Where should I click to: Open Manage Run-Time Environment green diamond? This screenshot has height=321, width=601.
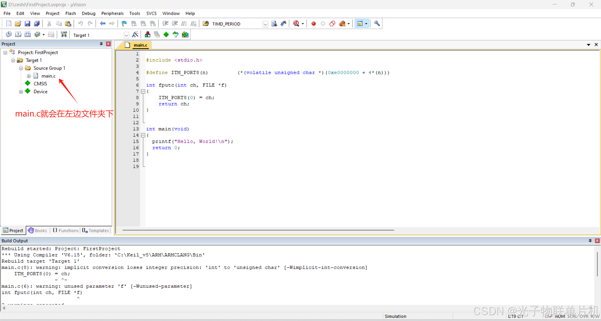click(x=166, y=34)
